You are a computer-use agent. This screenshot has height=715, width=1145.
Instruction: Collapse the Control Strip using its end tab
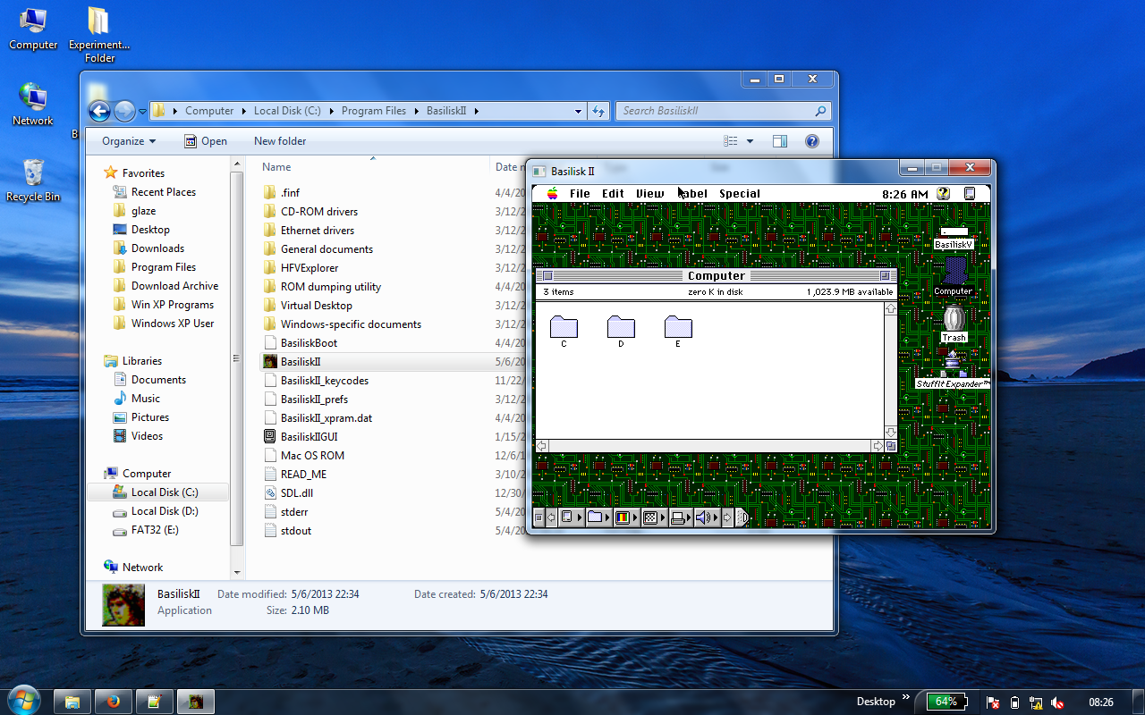[x=742, y=517]
